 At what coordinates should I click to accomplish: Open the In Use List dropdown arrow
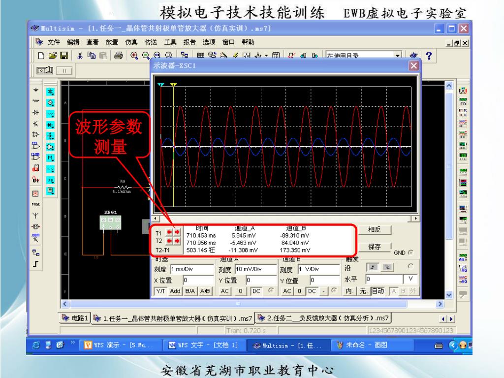point(398,56)
